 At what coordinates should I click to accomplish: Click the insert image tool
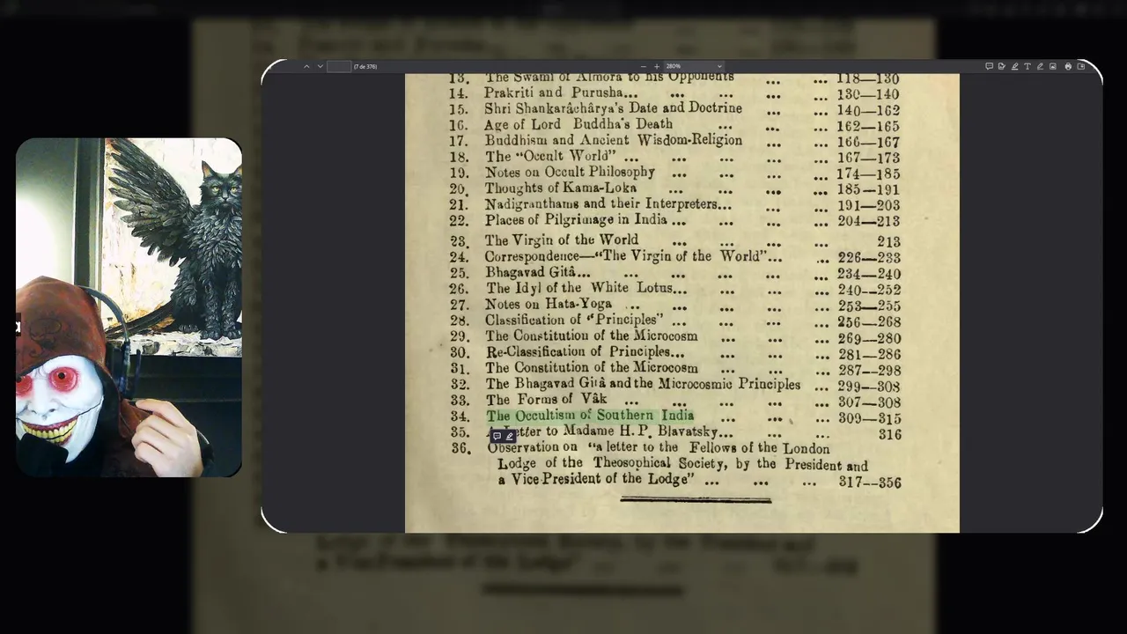click(x=1053, y=66)
